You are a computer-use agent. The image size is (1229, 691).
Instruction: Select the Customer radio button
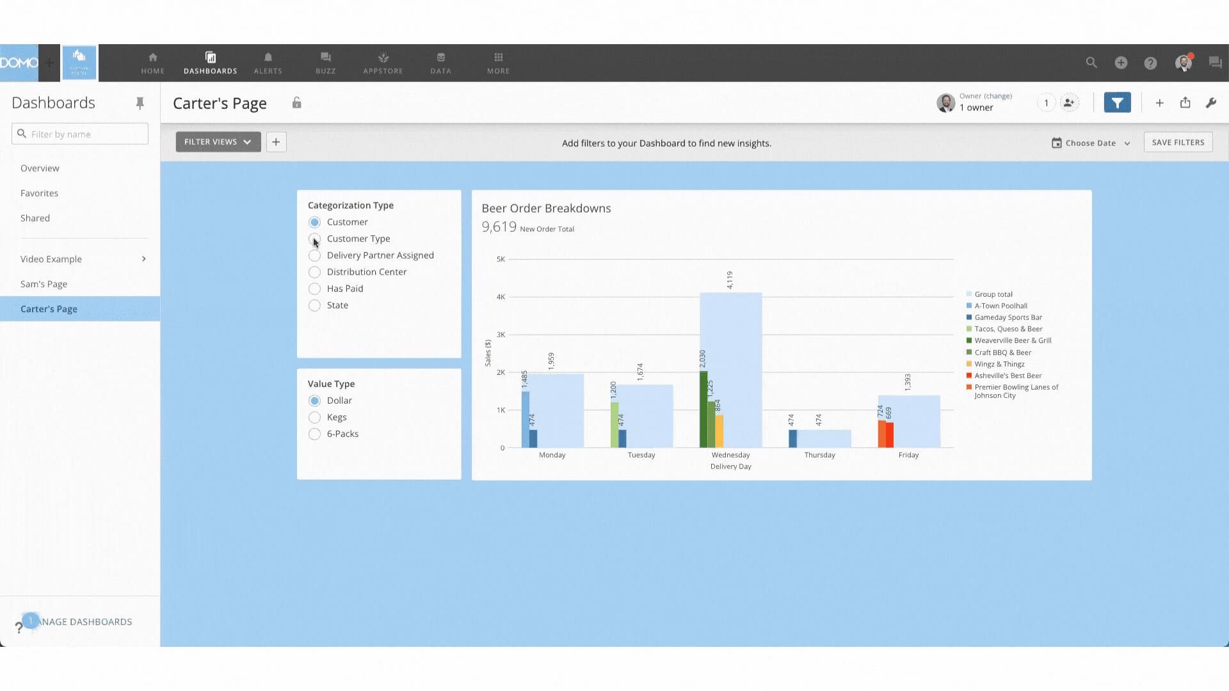(314, 222)
